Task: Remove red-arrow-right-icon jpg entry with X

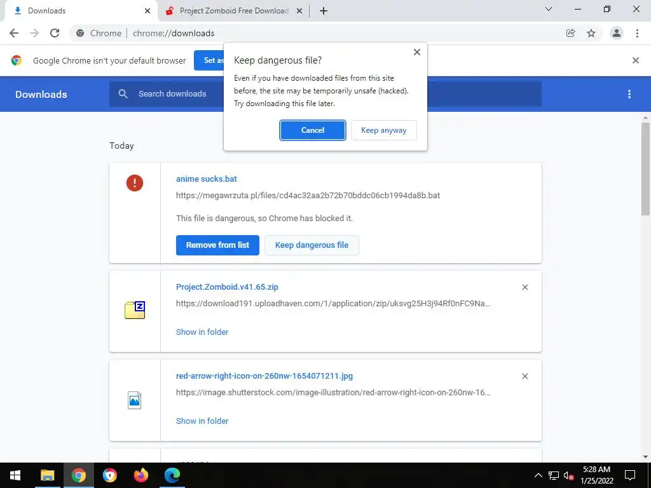Action: tap(524, 376)
